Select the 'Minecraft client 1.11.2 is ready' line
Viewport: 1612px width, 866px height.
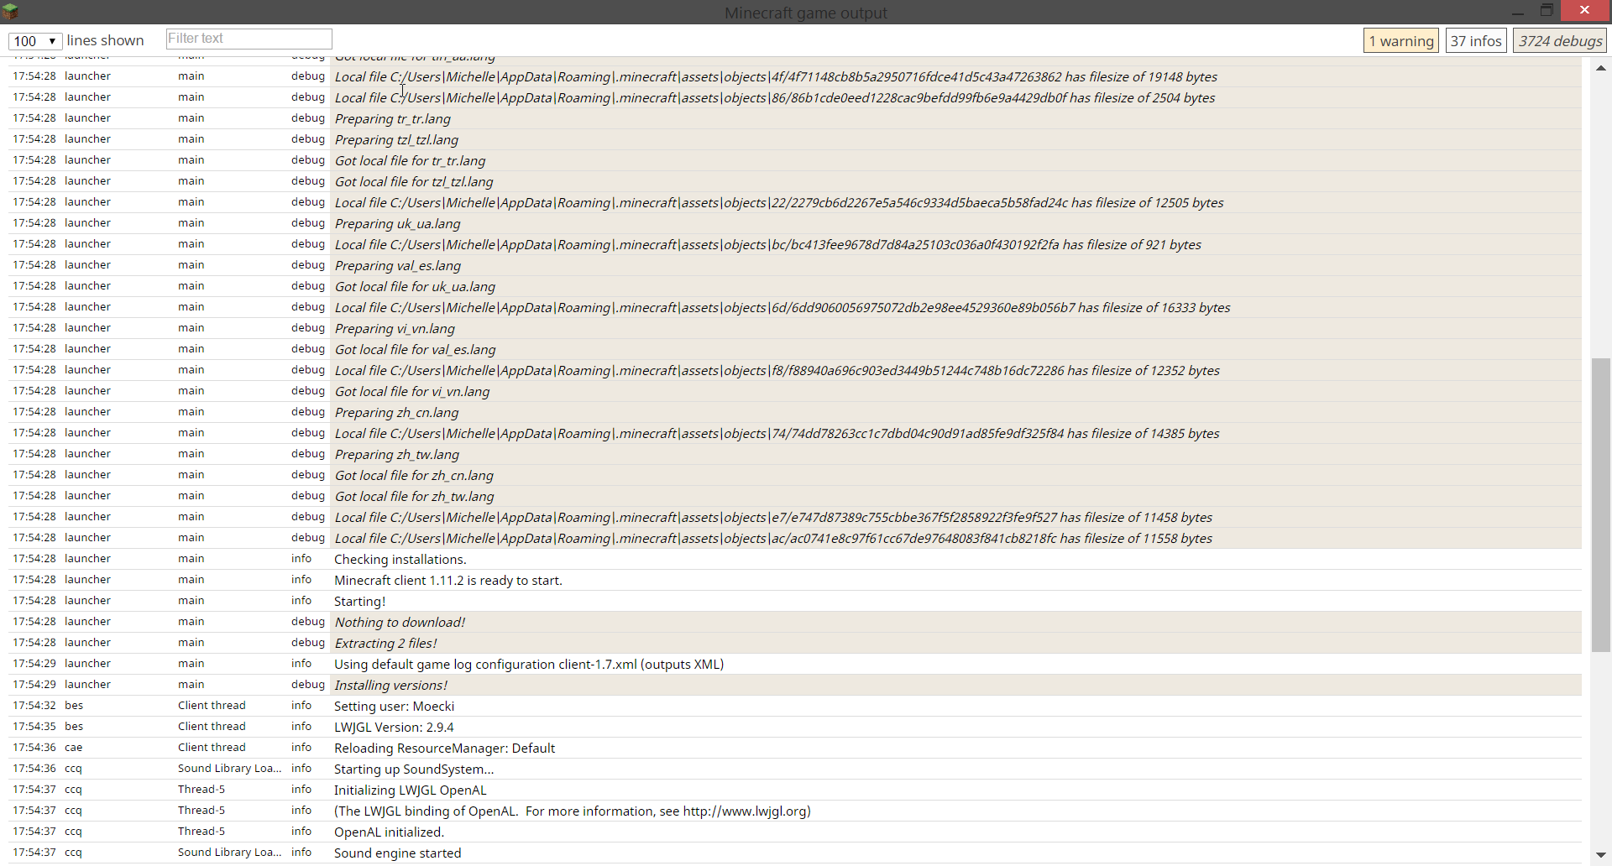coord(447,581)
